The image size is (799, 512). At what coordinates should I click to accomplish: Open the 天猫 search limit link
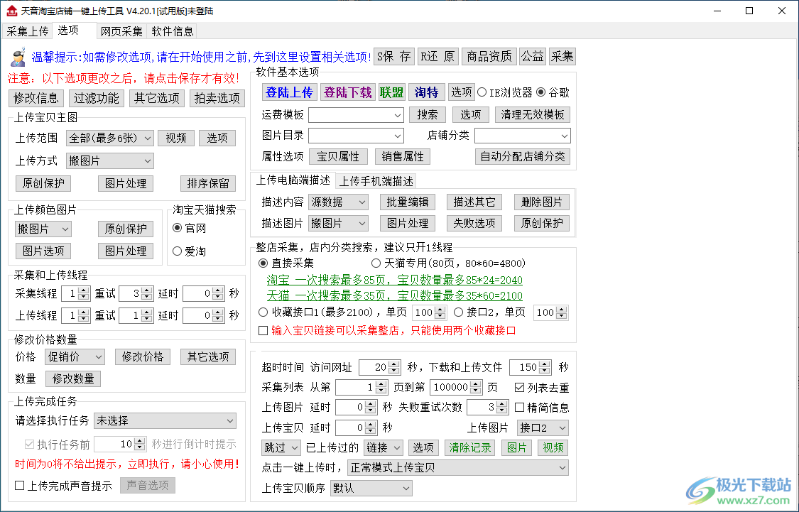(x=394, y=295)
